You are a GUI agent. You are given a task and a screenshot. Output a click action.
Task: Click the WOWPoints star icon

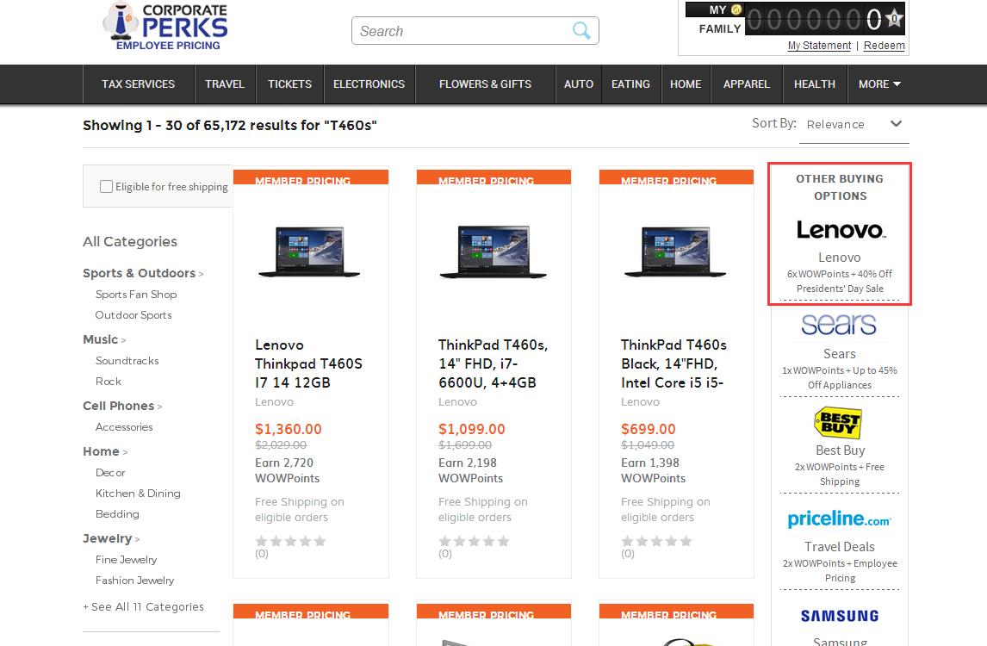(x=894, y=19)
